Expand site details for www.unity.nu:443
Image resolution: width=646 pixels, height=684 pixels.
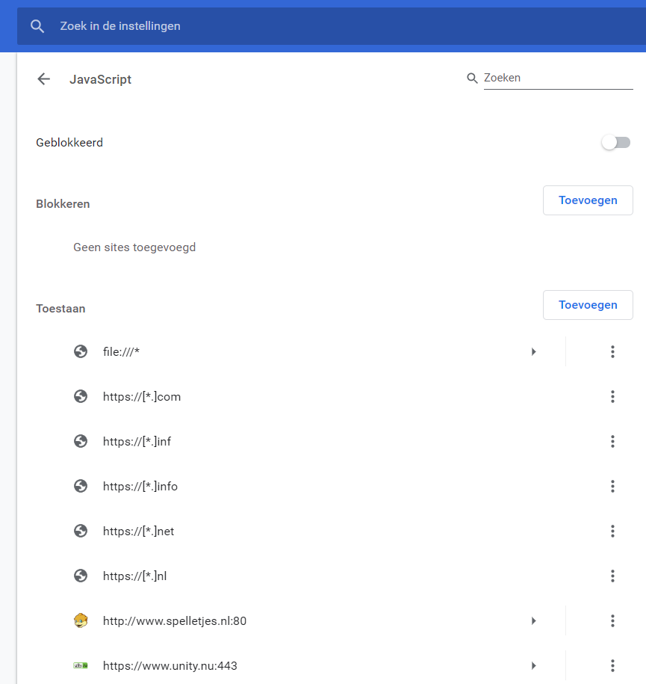point(533,665)
